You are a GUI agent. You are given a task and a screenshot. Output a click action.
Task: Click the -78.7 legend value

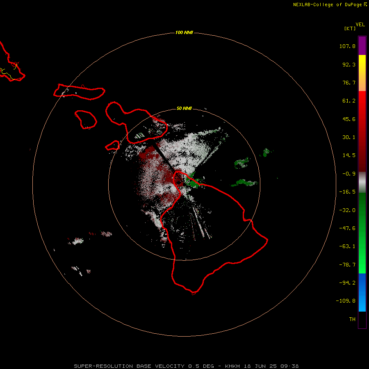[347, 265]
